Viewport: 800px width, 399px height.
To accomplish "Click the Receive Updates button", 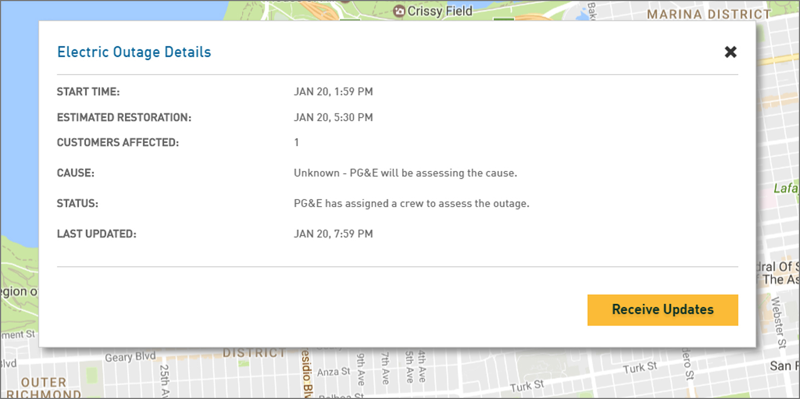I will (662, 310).
